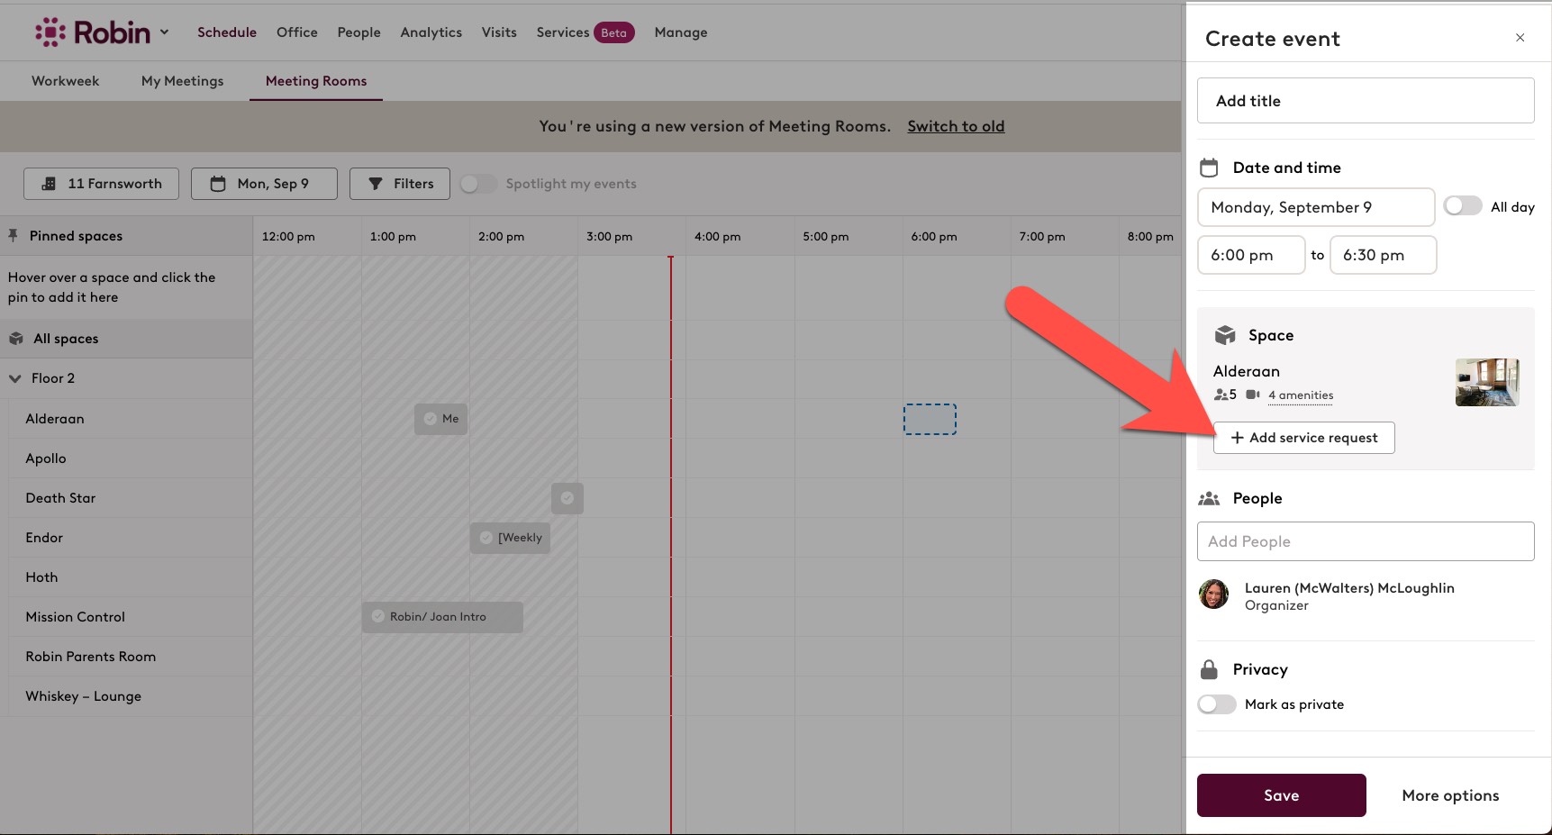
Task: Close the Create event panel
Action: (x=1520, y=38)
